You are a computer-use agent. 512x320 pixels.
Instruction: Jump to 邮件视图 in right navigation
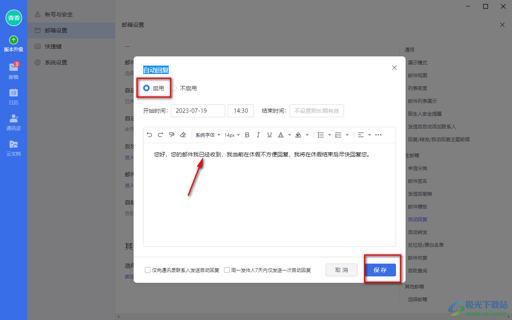tap(418, 76)
